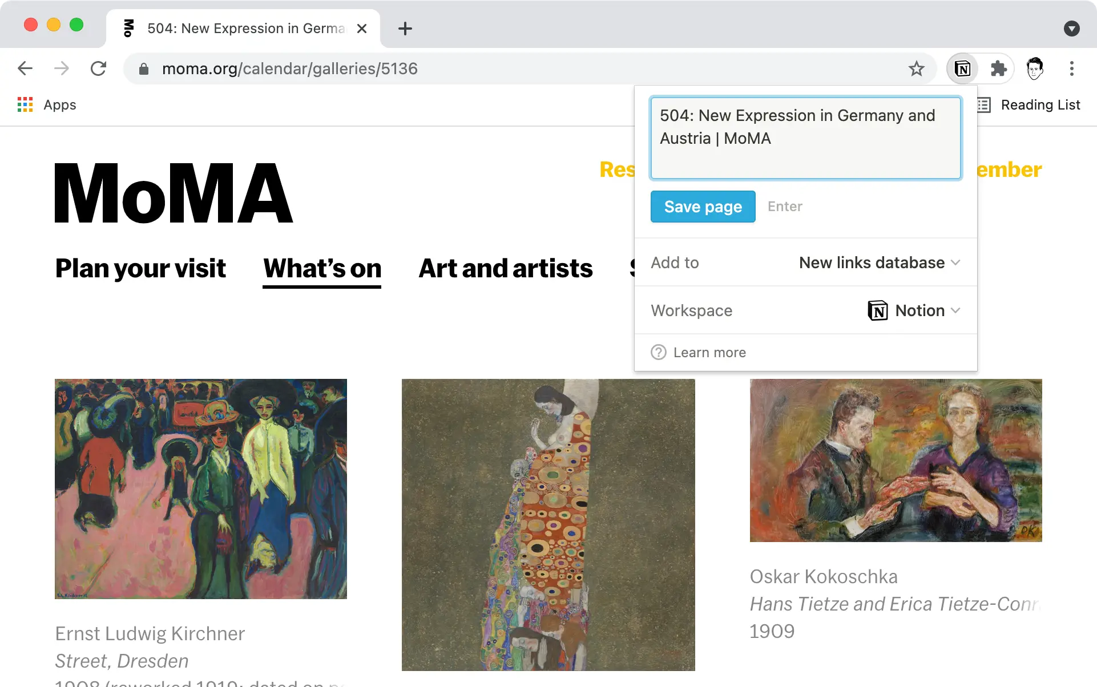The width and height of the screenshot is (1097, 687).
Task: Click the downward chevron in the top-right corner
Action: [1071, 29]
